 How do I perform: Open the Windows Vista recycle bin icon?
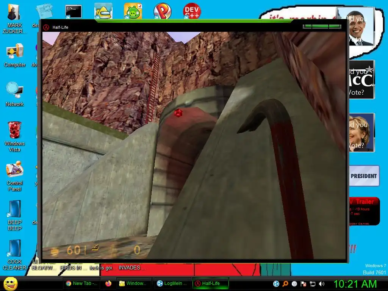tap(14, 136)
